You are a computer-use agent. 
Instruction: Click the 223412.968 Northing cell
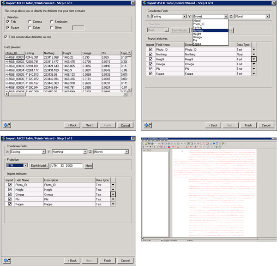point(53,57)
